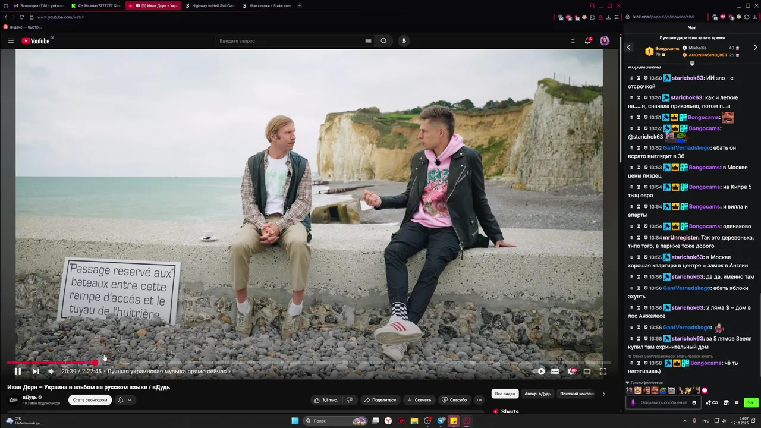This screenshot has height=428, width=761.
Task: Open the 'Яндекс — быстр...' bookmark
Action: click(23, 27)
